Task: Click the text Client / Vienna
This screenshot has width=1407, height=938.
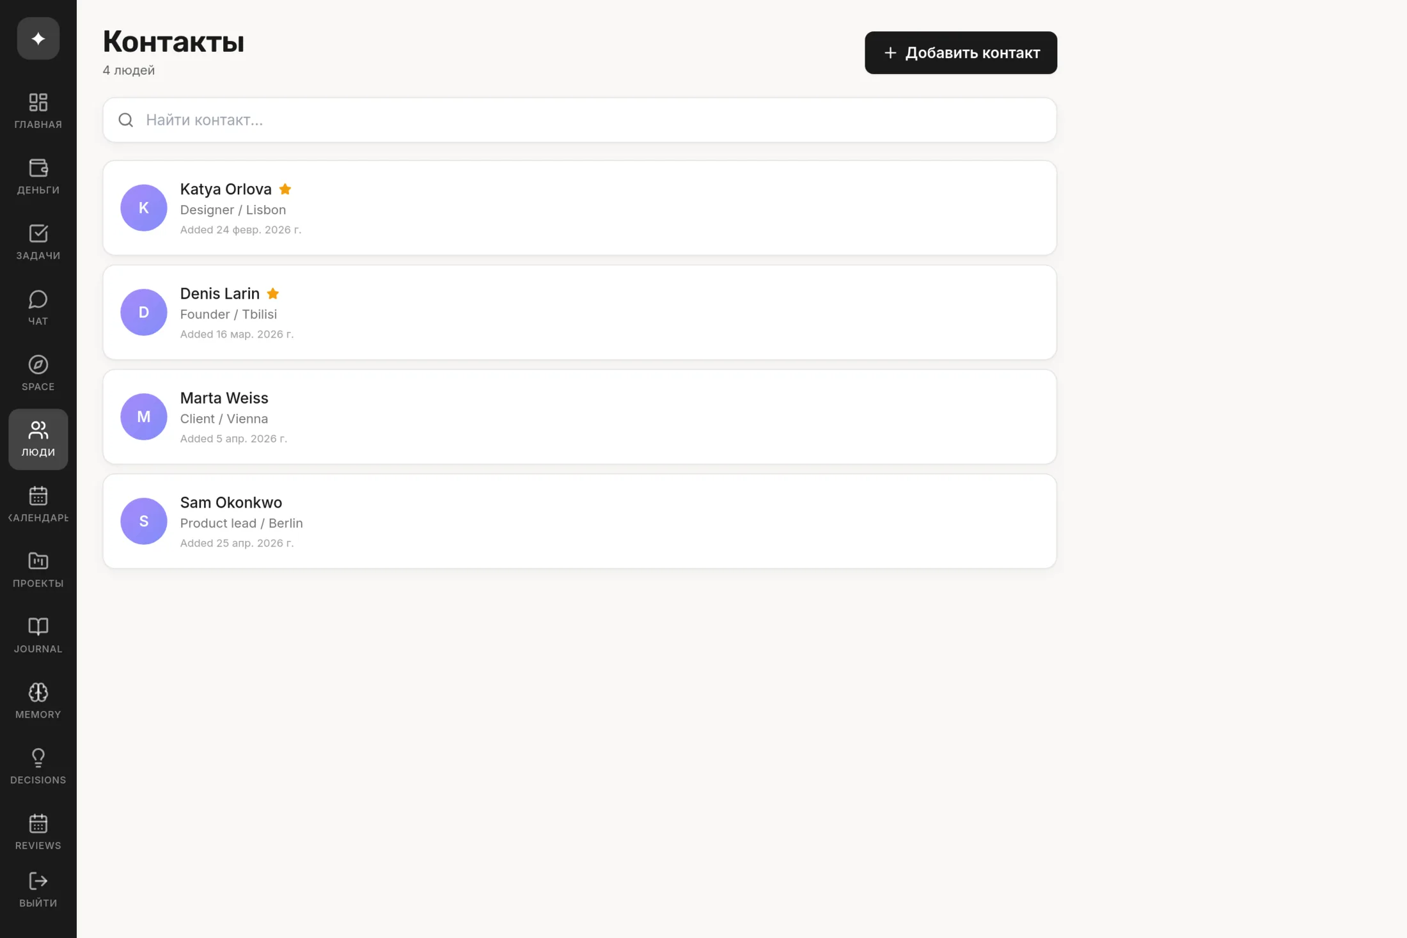Action: 224,419
